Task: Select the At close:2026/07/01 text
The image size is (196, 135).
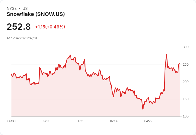Action: [x=22, y=38]
